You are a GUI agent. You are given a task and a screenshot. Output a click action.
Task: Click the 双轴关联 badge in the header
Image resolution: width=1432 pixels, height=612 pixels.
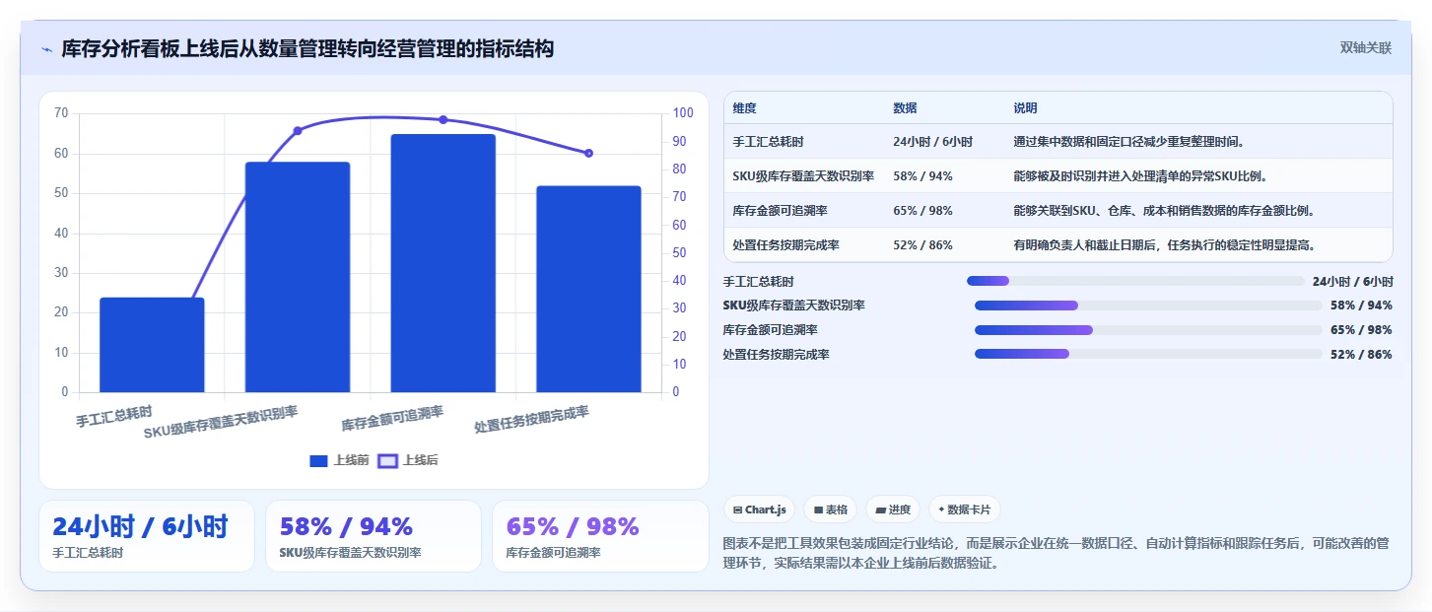[1365, 47]
